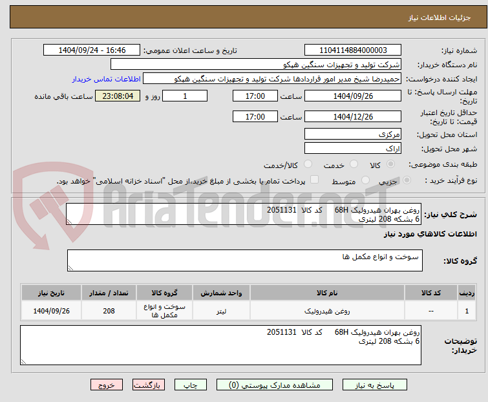
Task: Click the delivery province field مرکزی
Action: pyautogui.click(x=353, y=134)
